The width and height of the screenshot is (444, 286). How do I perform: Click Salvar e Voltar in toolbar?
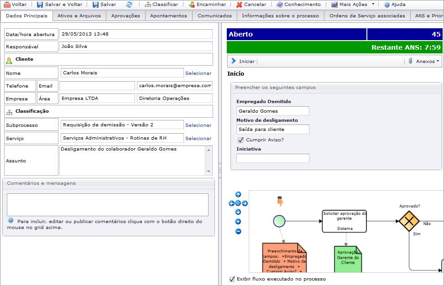coord(60,5)
